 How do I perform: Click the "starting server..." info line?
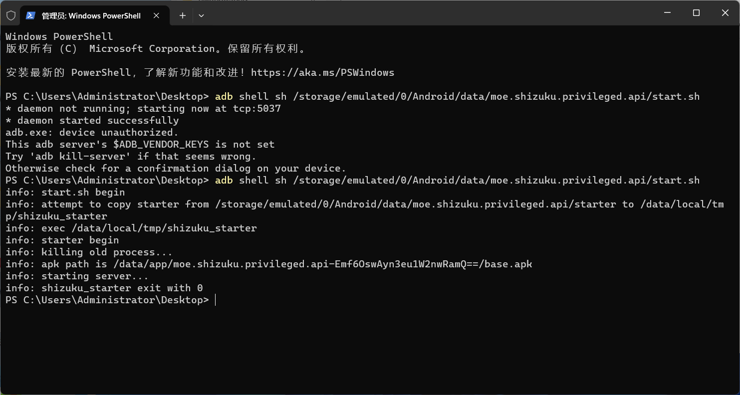coord(77,276)
